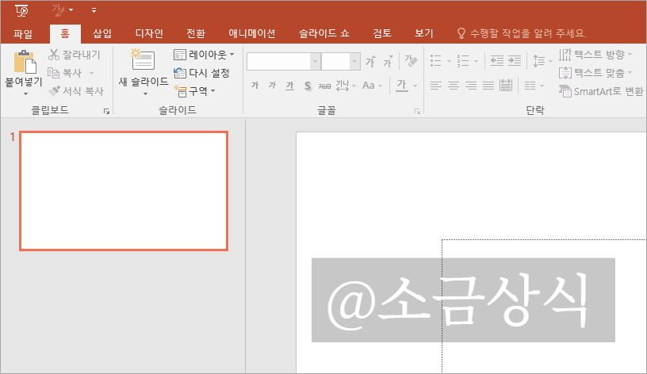The height and width of the screenshot is (374, 647).
Task: Click the quick access brush 가 icon
Action: coord(58,10)
